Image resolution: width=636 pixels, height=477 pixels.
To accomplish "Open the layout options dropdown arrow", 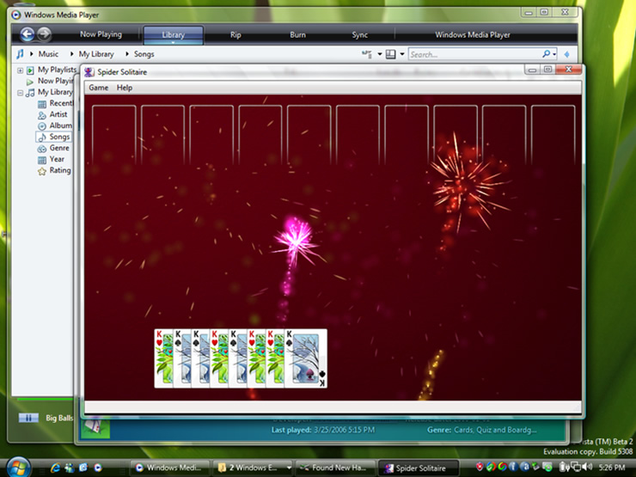I will pyautogui.click(x=401, y=54).
